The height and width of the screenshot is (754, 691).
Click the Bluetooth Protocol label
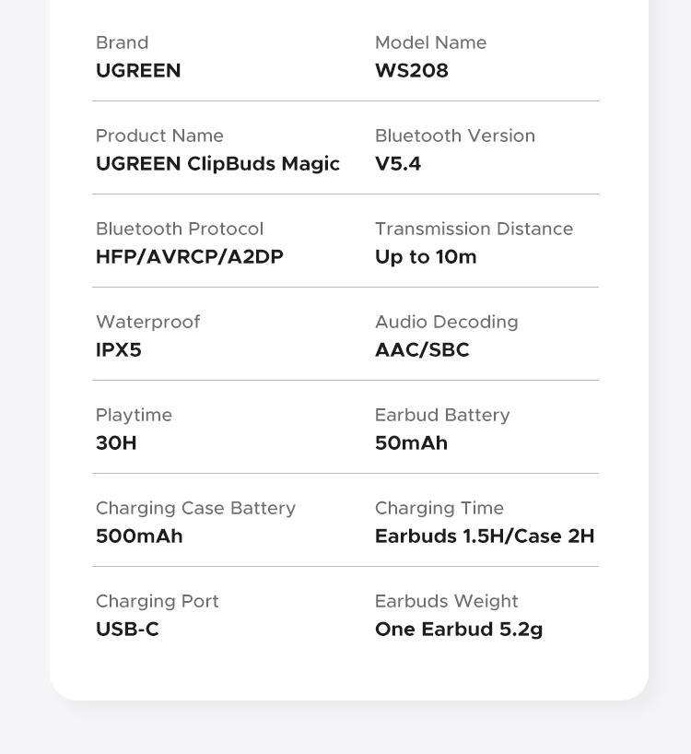point(180,229)
